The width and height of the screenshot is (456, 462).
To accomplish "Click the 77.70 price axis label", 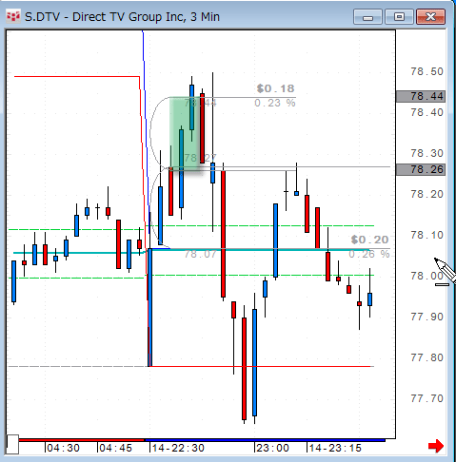I will 426,398.
